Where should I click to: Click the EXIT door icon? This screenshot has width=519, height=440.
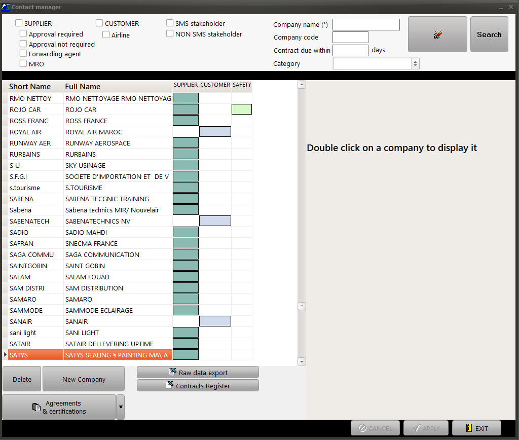point(469,428)
